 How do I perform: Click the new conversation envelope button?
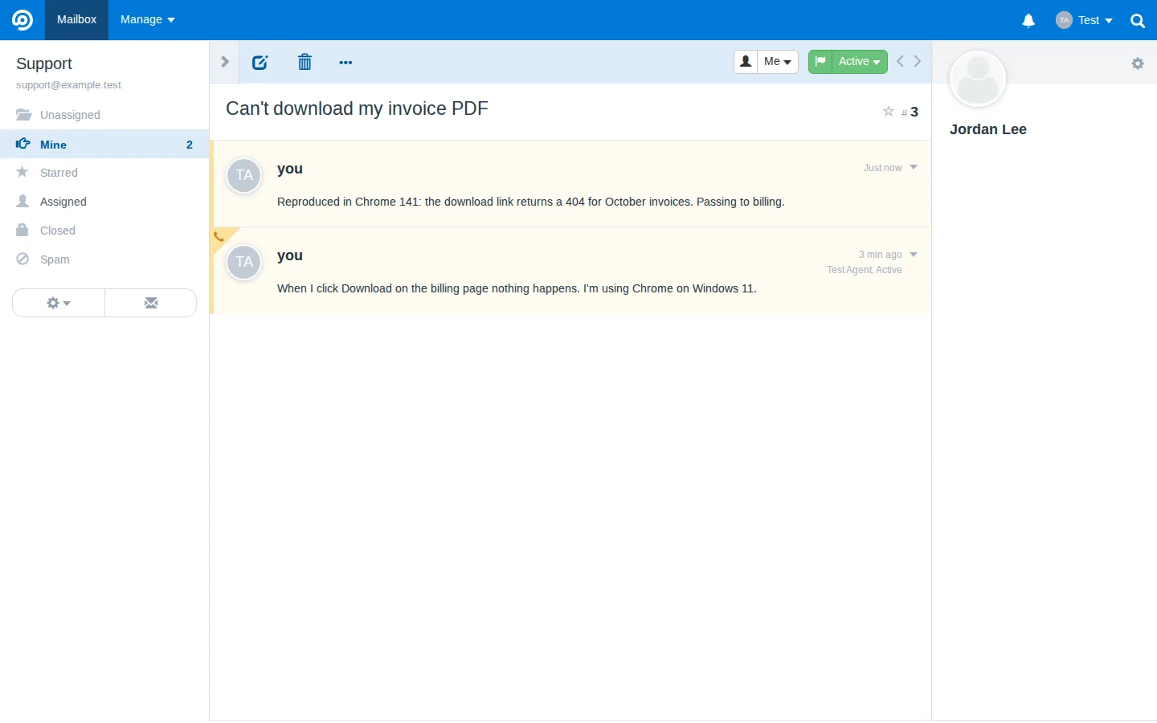pyautogui.click(x=151, y=303)
